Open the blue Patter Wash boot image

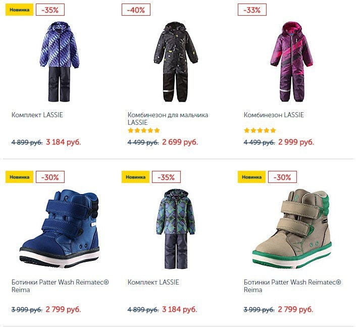[x=60, y=228]
